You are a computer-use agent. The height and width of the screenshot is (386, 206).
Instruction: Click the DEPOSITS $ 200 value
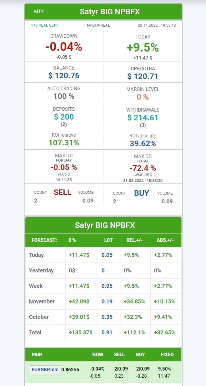64,117
